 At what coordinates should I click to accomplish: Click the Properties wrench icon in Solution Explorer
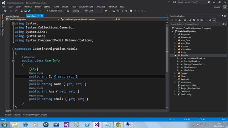coord(210,20)
